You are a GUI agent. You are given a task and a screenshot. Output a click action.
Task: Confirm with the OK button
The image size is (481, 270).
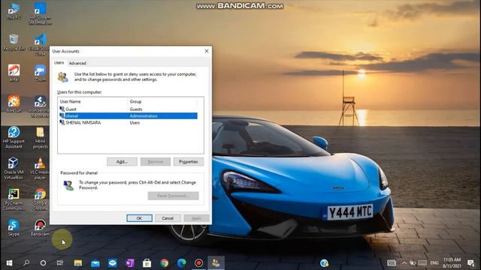click(x=139, y=218)
